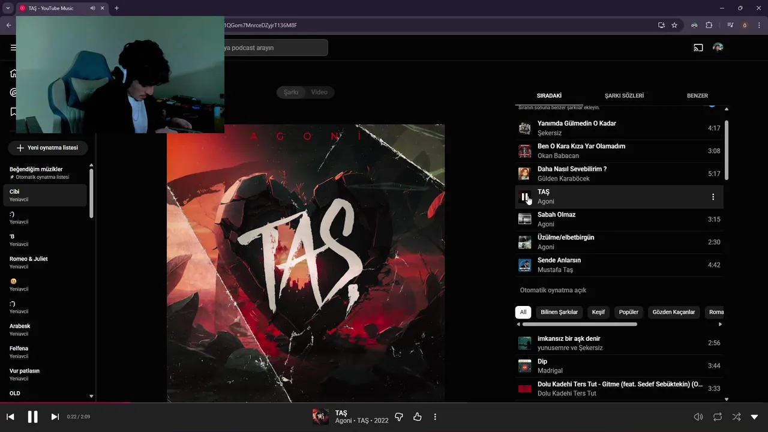Image resolution: width=768 pixels, height=432 pixels.
Task: Play Üzülme/elbetbirgün from the queue
Action: tap(620, 242)
